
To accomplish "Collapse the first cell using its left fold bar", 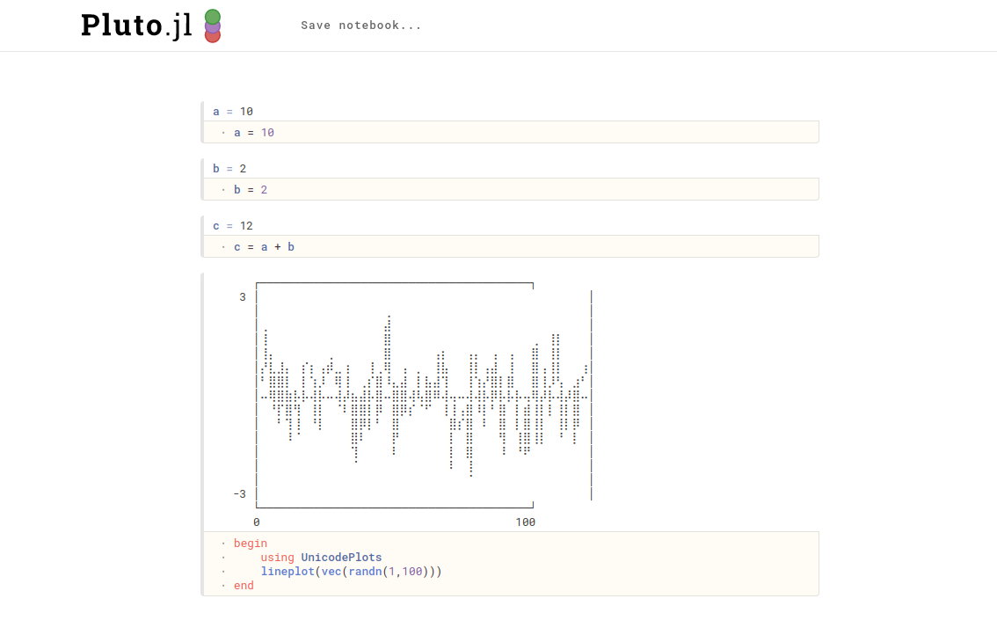I will (x=202, y=121).
